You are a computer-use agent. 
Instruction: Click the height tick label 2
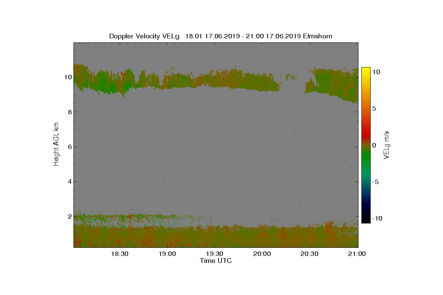(69, 216)
